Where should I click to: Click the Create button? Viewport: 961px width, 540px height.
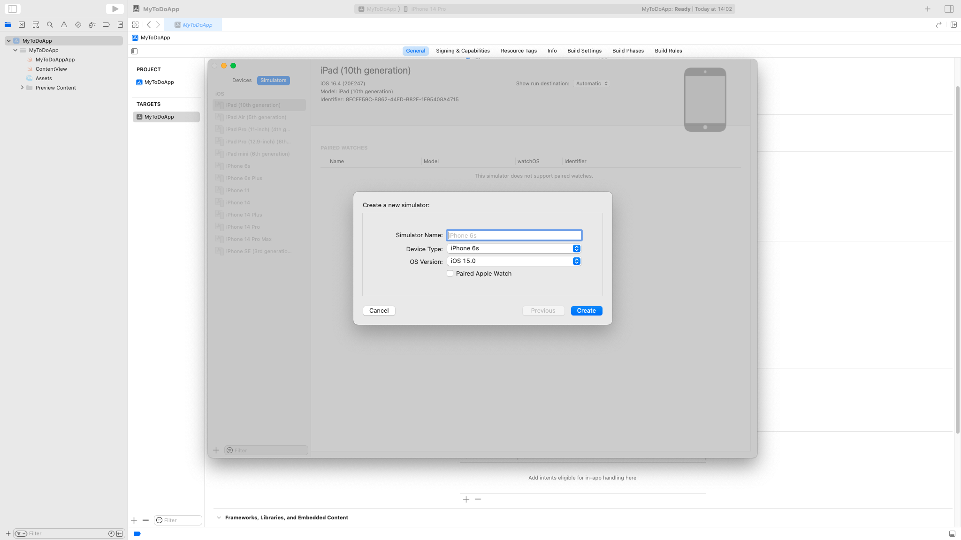pos(586,311)
